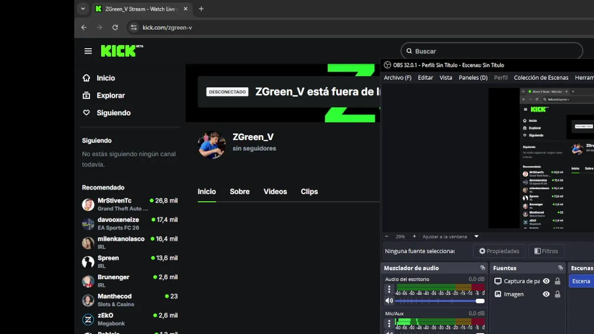Open Audio del escritorio three-dot options
This screenshot has height=334, width=594.
coord(389,289)
